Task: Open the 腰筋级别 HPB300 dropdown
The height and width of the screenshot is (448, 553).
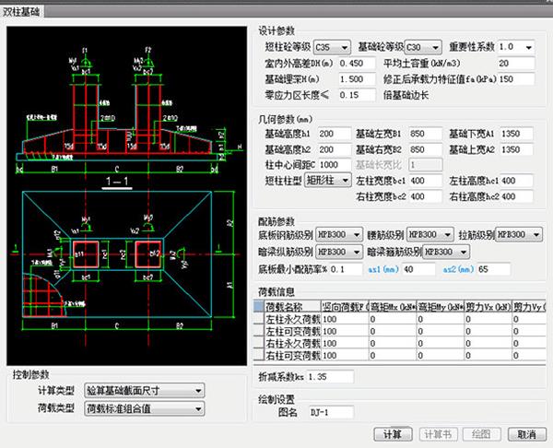Action: tap(429, 234)
